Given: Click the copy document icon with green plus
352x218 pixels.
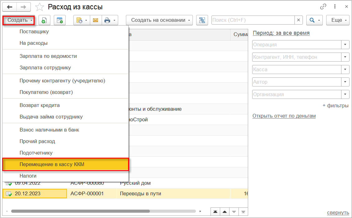Looking at the screenshot, I should pos(44,20).
